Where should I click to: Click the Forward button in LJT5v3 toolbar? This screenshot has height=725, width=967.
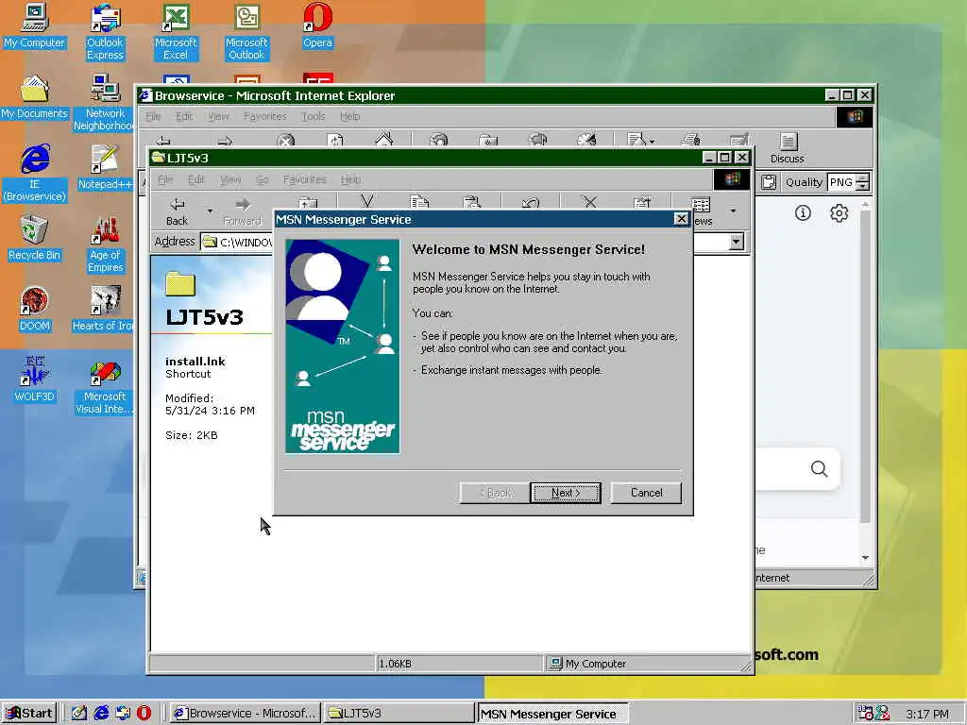click(x=243, y=211)
